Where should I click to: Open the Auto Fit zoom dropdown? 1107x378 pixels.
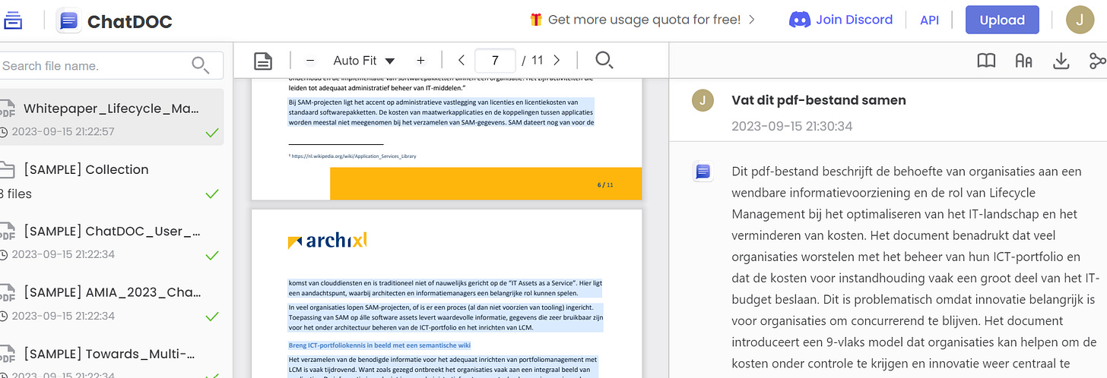point(365,61)
